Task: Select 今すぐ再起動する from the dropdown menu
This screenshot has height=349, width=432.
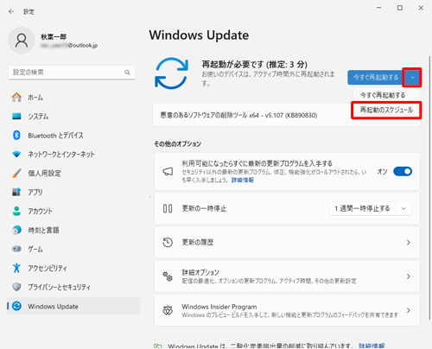Action: 383,95
